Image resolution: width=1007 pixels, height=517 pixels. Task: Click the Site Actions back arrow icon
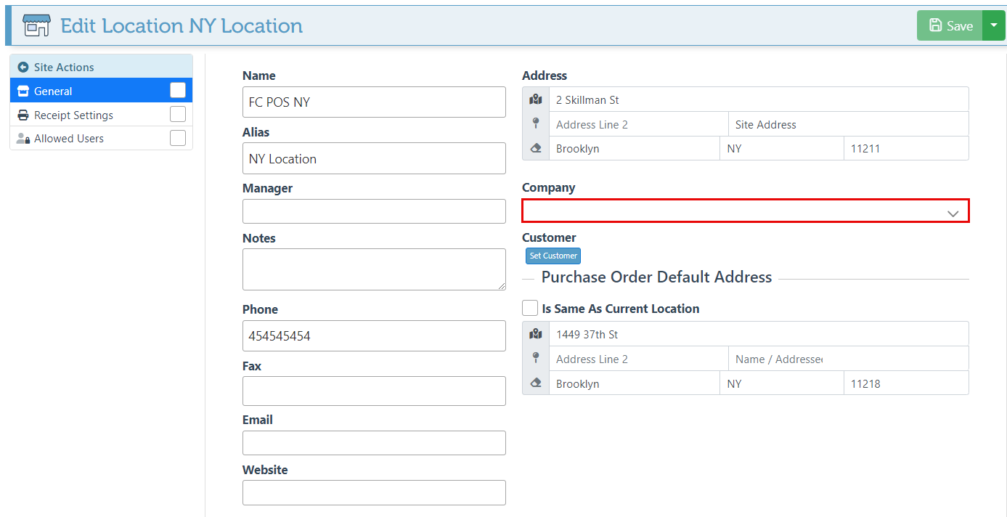pyautogui.click(x=23, y=67)
